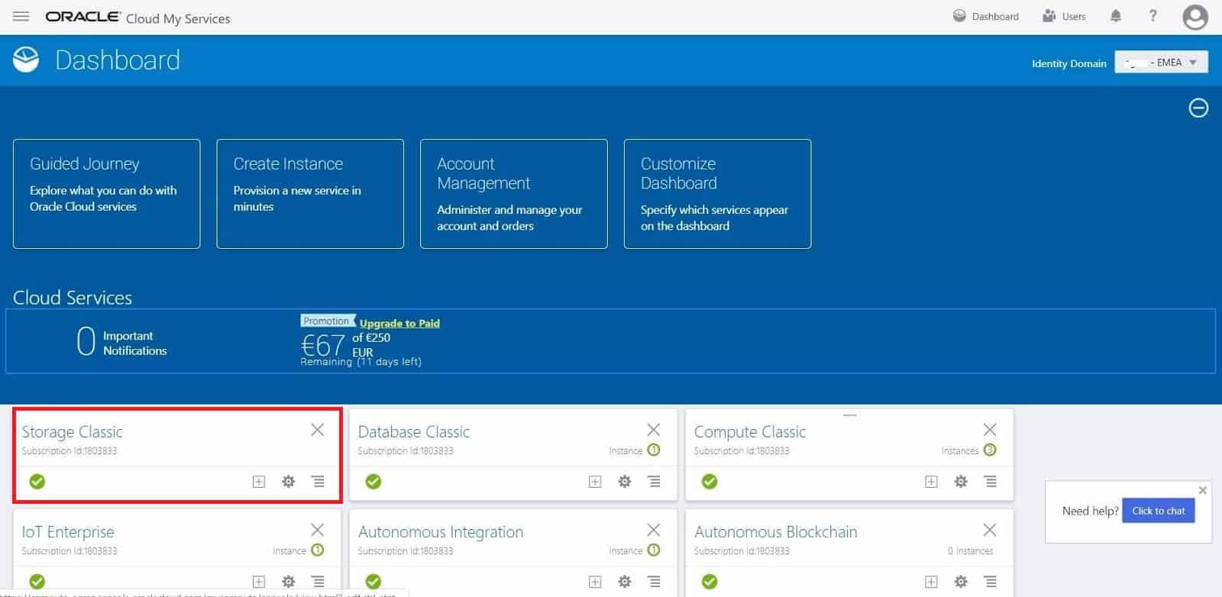1222x597 pixels.
Task: View Compute Classic instances count badge
Action: (x=990, y=450)
